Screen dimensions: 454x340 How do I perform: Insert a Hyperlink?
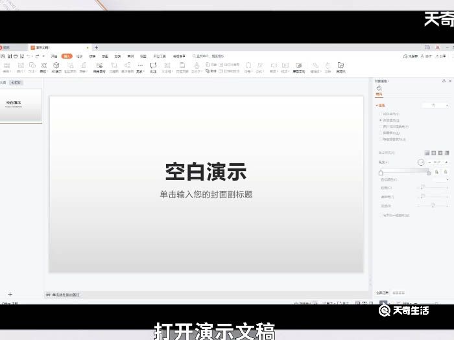coord(316,67)
